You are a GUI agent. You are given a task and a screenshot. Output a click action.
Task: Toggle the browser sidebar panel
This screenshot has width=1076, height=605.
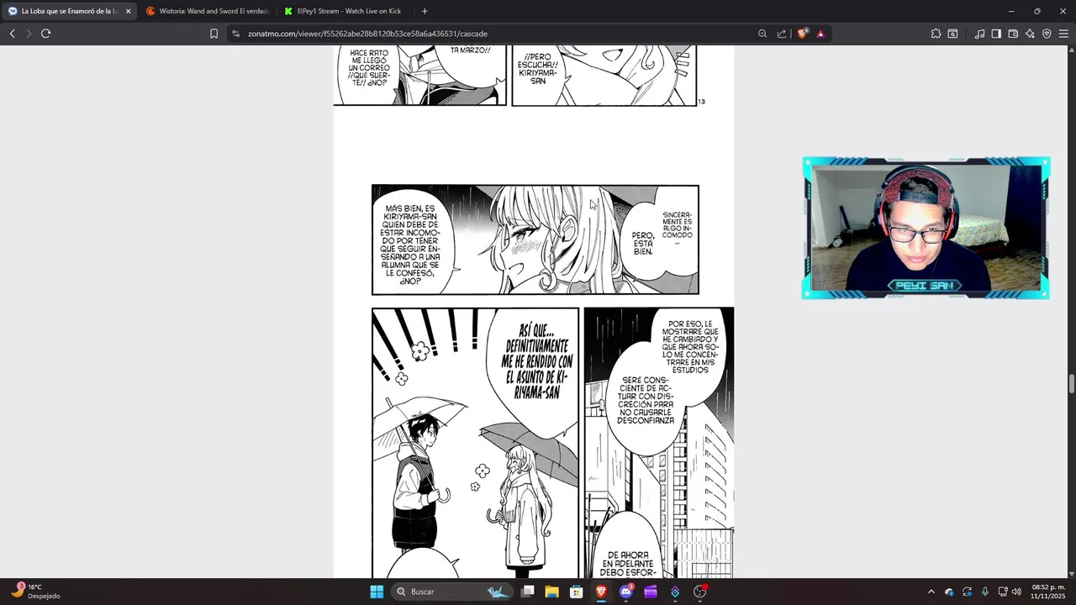pyautogui.click(x=996, y=34)
